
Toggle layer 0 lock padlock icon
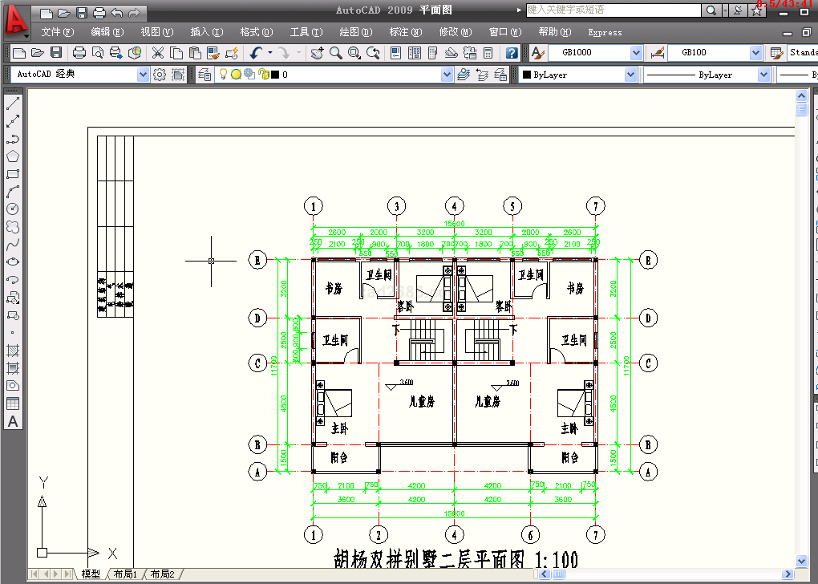click(263, 75)
